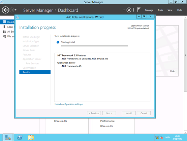Click the wizard icon in the dialog title bar
The image size is (187, 141).
pyautogui.click(x=17, y=17)
